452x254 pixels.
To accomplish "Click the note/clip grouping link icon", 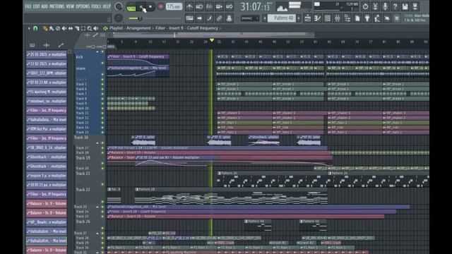I will (219, 18).
